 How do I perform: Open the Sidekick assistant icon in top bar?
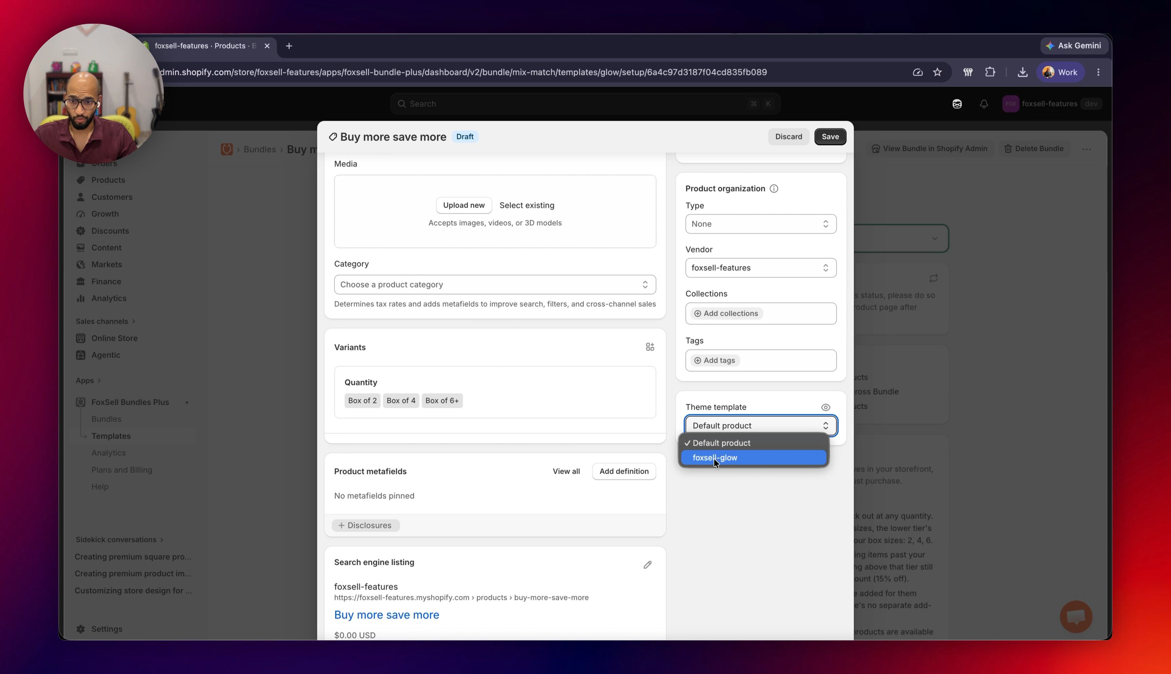click(x=957, y=104)
